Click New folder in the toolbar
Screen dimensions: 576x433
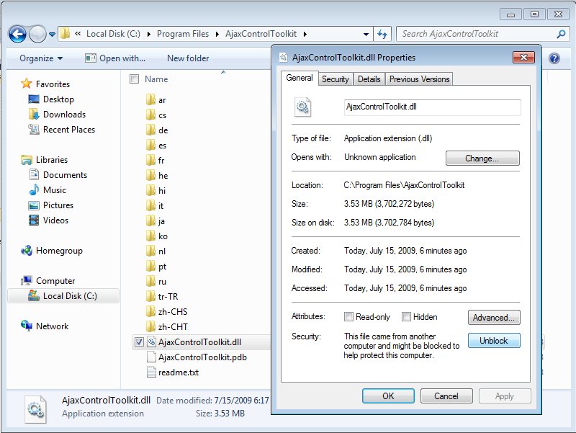click(x=188, y=58)
